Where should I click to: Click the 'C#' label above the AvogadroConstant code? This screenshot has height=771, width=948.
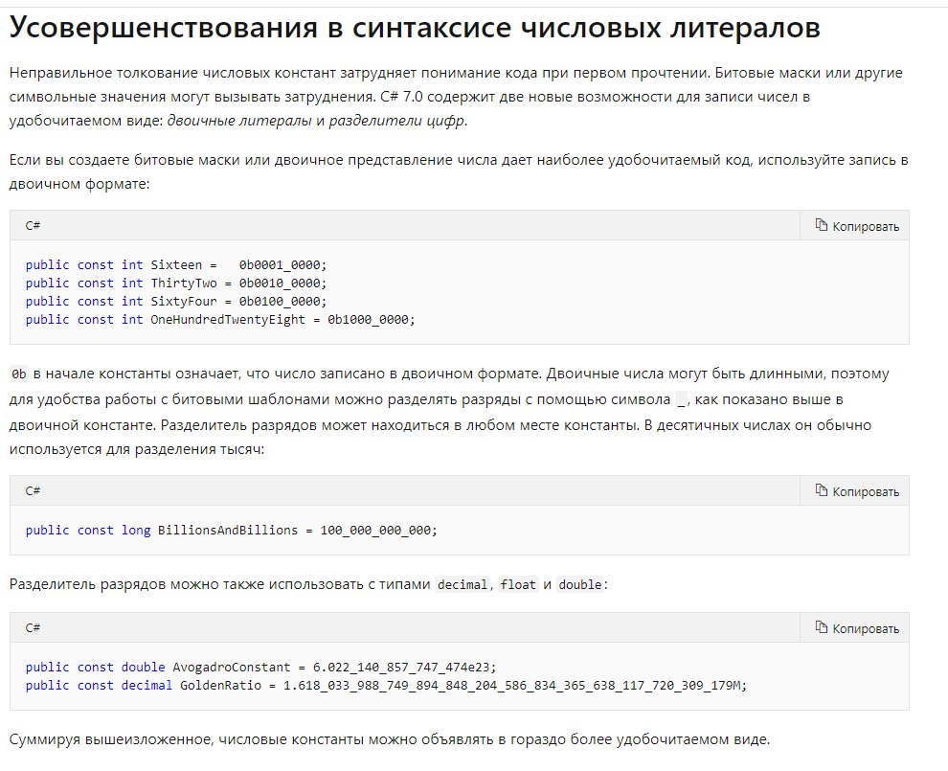(x=33, y=627)
